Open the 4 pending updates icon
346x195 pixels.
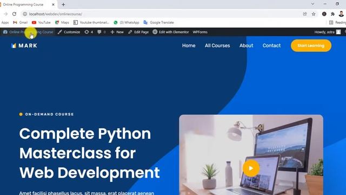click(89, 32)
